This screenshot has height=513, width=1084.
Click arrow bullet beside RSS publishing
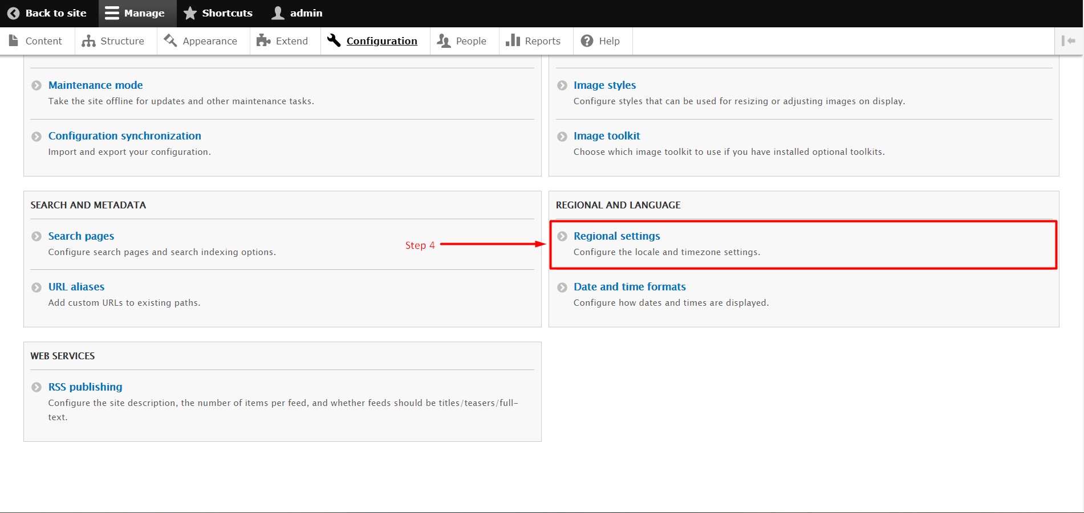36,387
